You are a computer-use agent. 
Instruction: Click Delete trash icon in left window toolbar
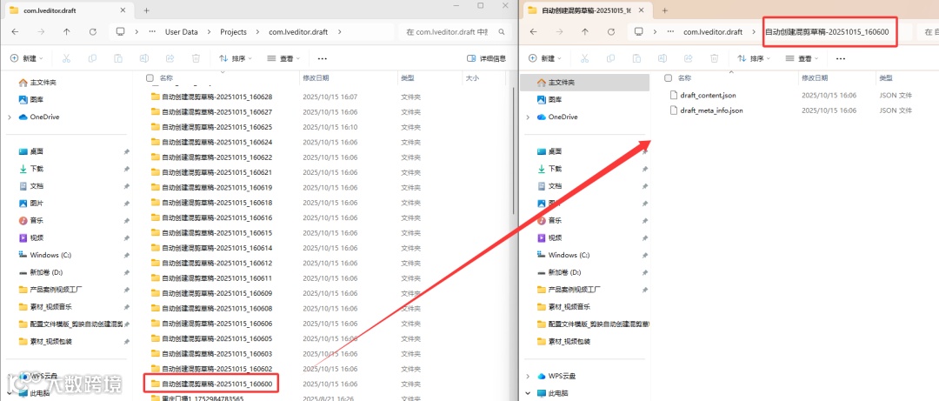pyautogui.click(x=196, y=58)
